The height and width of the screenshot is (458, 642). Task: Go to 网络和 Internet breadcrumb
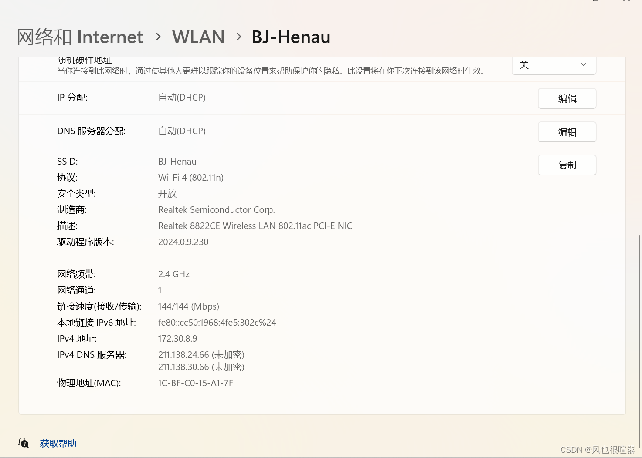point(80,37)
